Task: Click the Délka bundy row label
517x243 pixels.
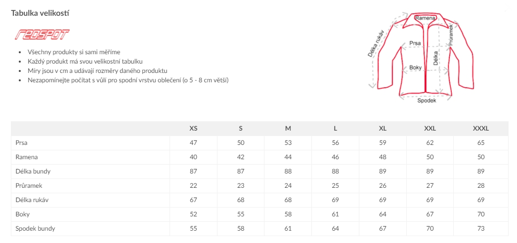Action: point(33,172)
